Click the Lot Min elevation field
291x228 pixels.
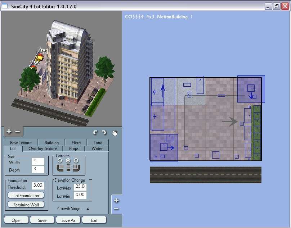click(x=80, y=195)
